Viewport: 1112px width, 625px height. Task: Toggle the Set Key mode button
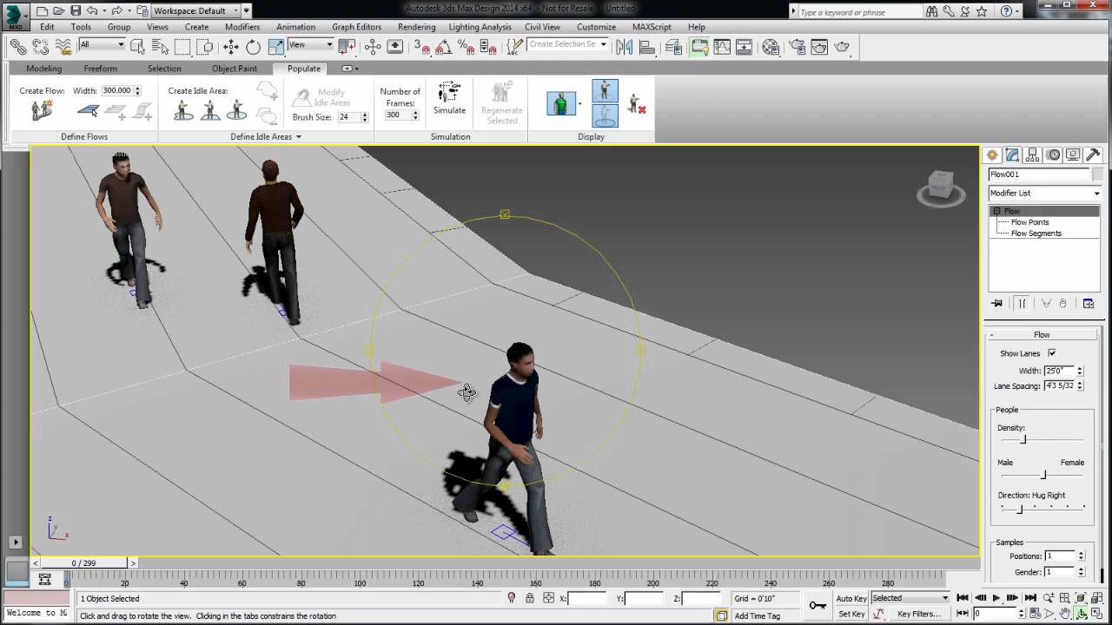(851, 614)
